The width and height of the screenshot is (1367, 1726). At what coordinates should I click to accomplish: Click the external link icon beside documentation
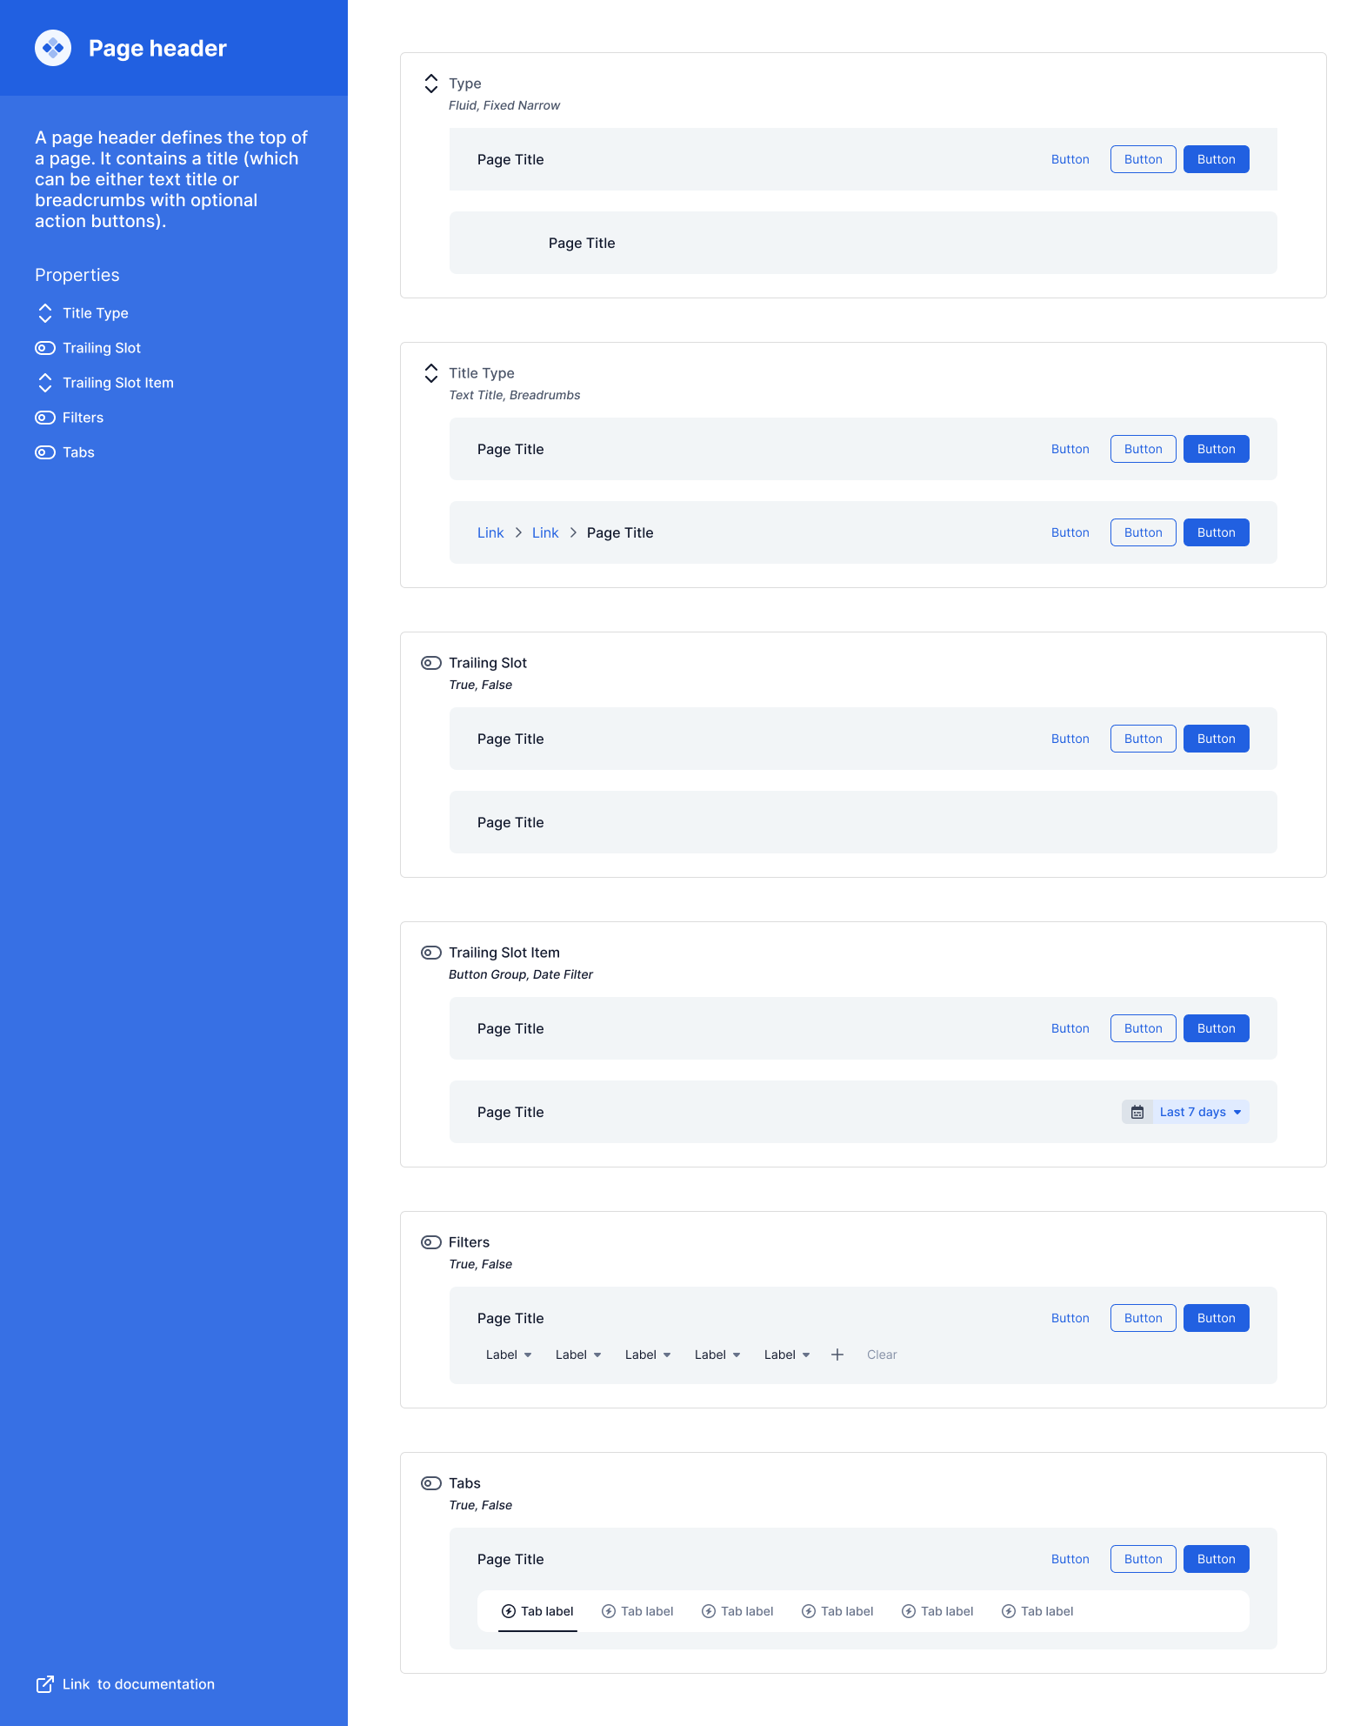44,1684
